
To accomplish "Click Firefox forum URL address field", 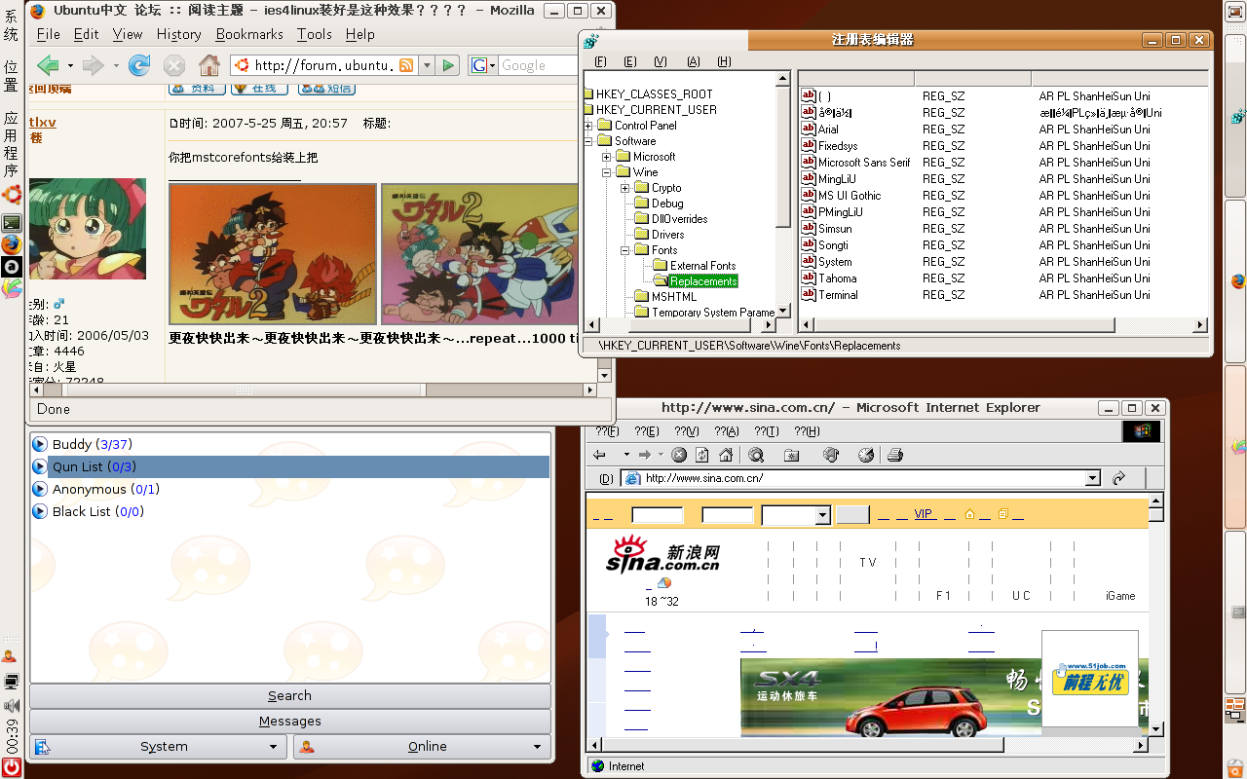I will coord(323,65).
